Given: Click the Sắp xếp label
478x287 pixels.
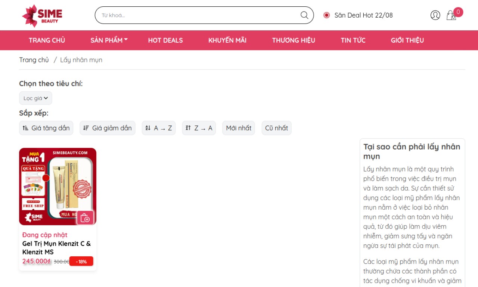Looking at the screenshot, I should [34, 113].
